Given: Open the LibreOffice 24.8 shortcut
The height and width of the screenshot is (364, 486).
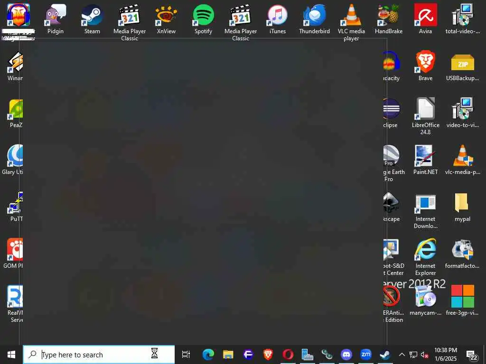Looking at the screenshot, I should [x=426, y=116].
